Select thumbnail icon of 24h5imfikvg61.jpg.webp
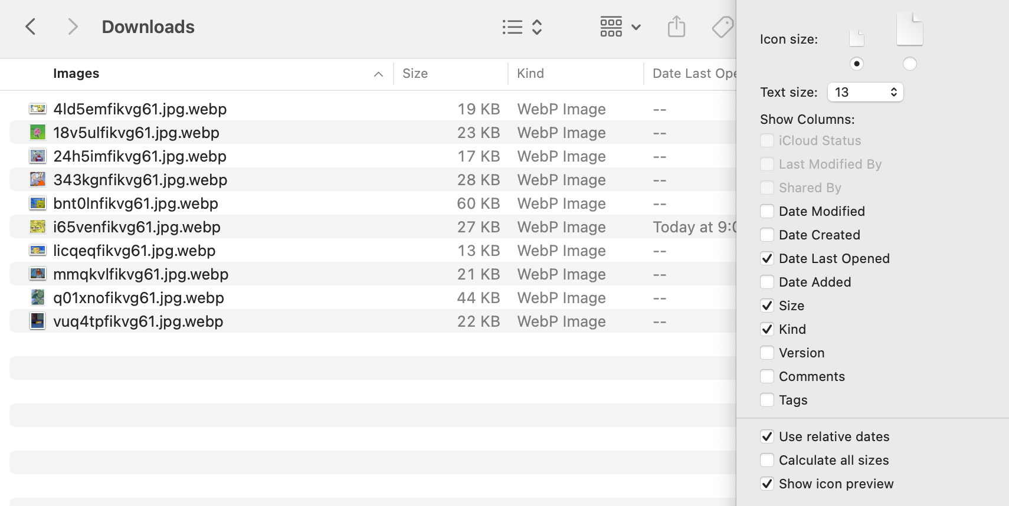Screen dimensions: 1009x506 coord(38,156)
